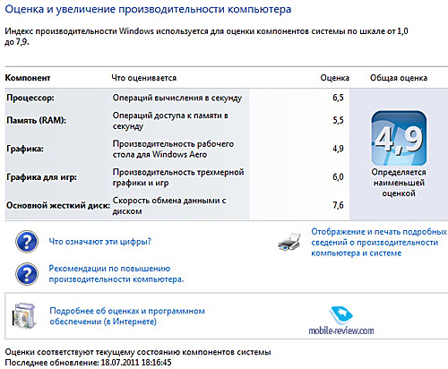Click the mobile-review.com arrow logo
This screenshot has width=448, height=369.
(x=341, y=315)
